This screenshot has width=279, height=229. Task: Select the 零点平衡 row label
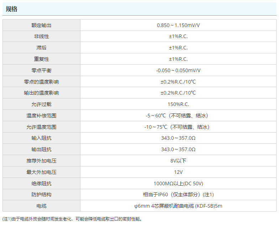[x=41, y=70]
